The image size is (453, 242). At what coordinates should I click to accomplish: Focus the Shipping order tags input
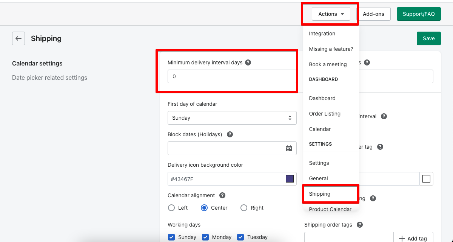(349, 237)
